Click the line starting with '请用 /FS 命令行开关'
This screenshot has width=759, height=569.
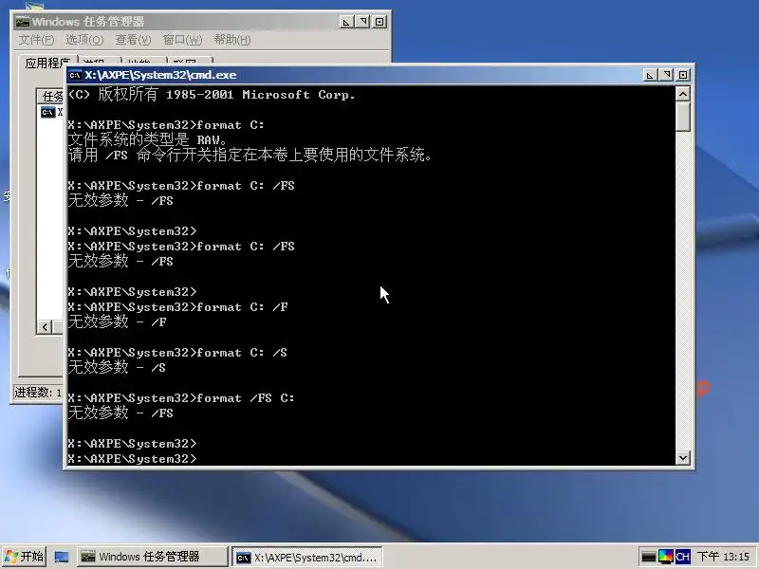tap(250, 156)
